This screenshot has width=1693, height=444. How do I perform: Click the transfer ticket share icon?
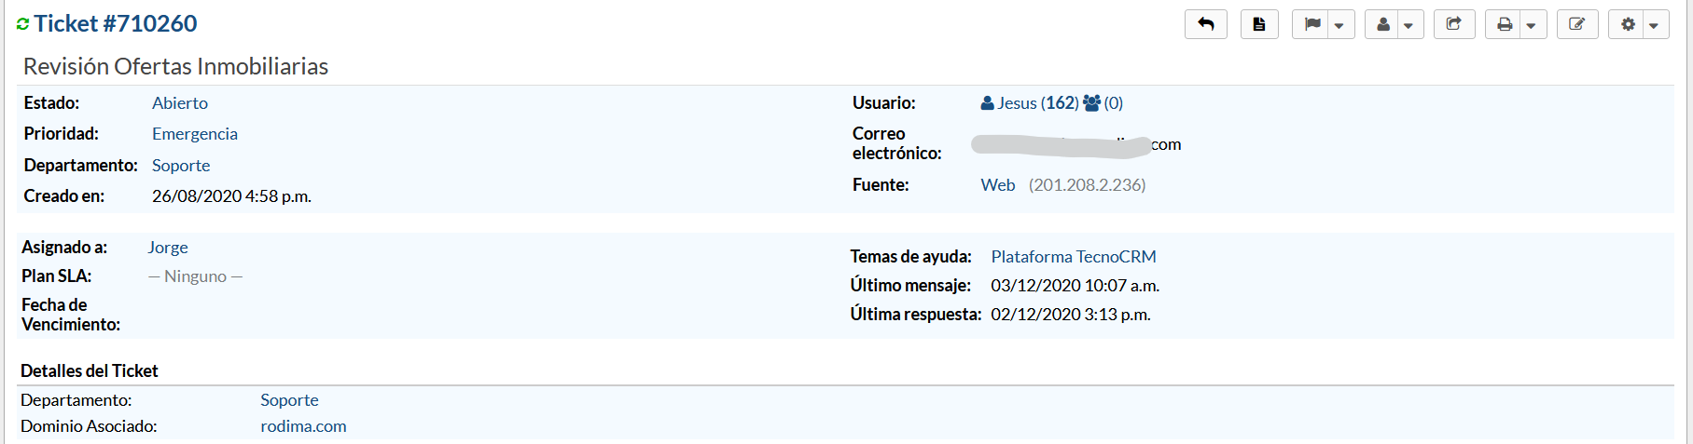(1453, 24)
